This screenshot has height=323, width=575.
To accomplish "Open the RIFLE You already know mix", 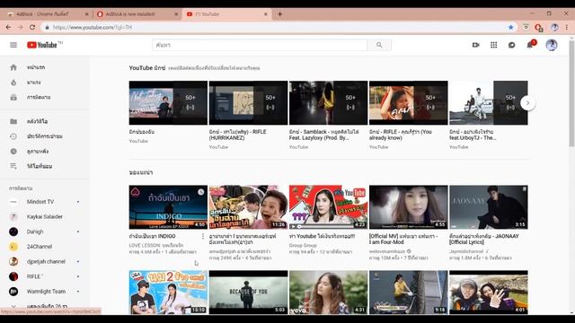I will click(408, 103).
